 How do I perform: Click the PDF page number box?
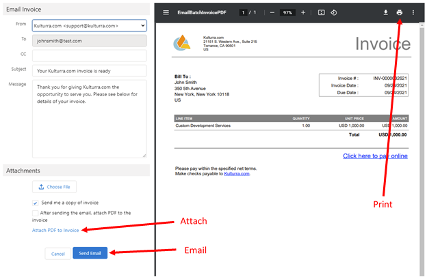click(x=243, y=12)
